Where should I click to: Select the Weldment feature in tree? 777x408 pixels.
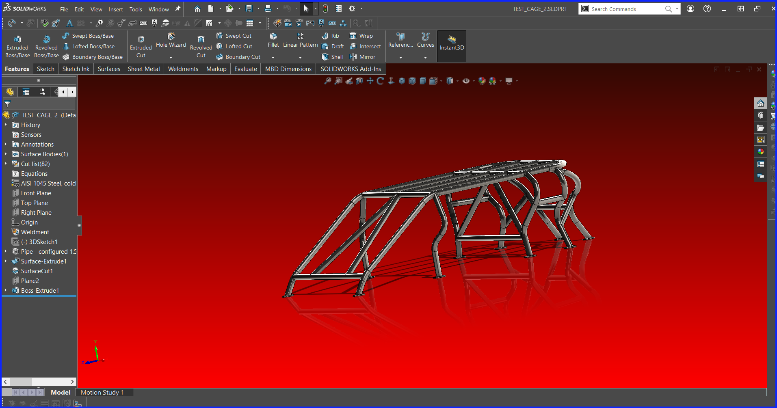[35, 232]
